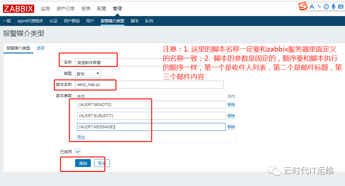Open the 管理 top menu
This screenshot has height=186, width=345.
click(x=117, y=9)
